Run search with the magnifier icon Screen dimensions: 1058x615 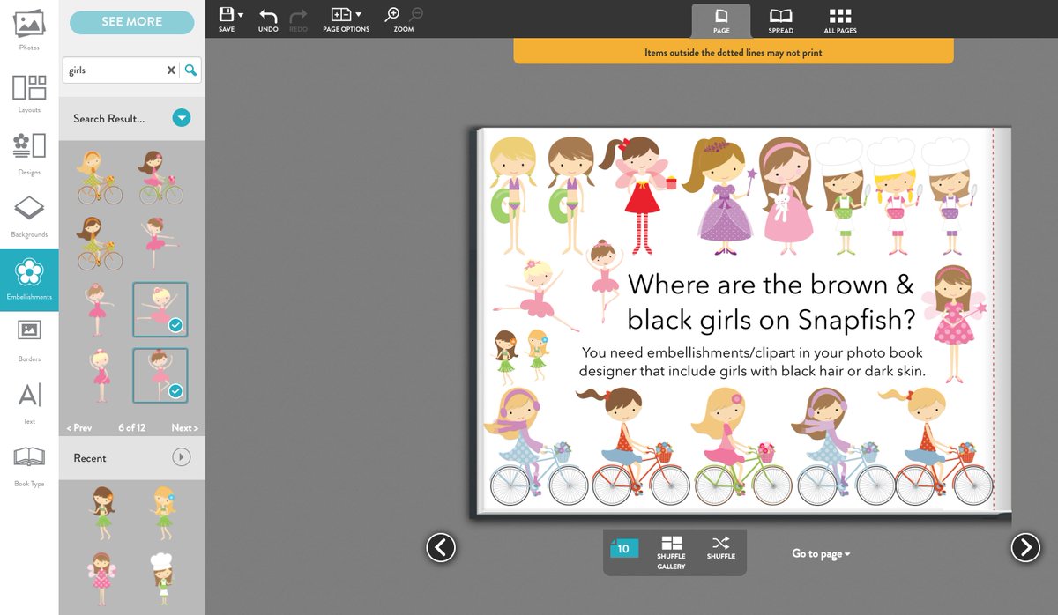[190, 70]
